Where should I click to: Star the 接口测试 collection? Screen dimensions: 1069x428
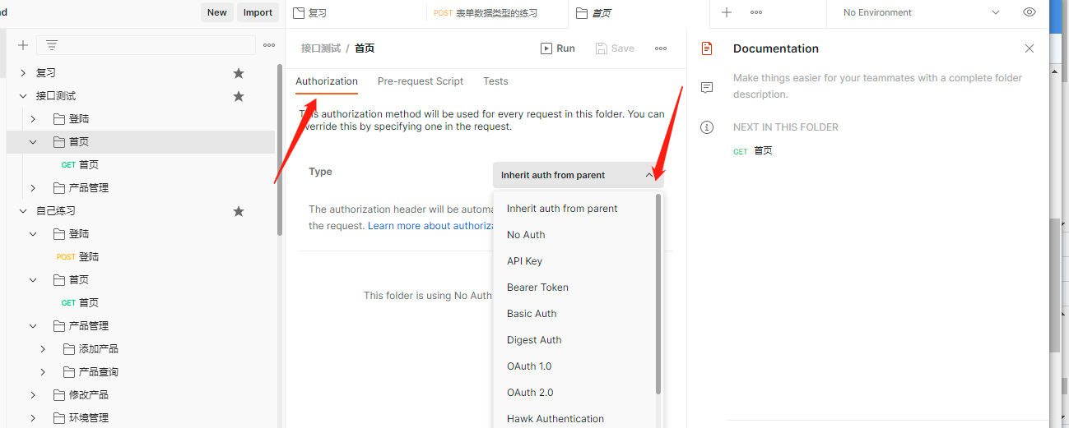pyautogui.click(x=239, y=96)
